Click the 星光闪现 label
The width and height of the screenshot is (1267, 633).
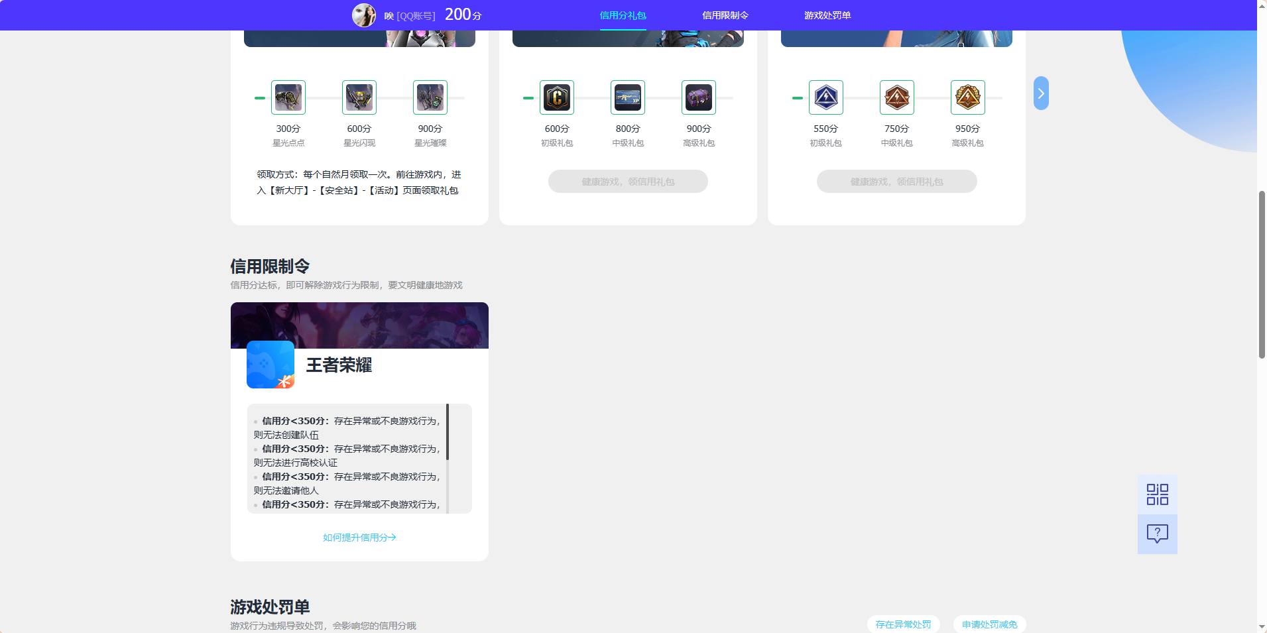tap(359, 143)
